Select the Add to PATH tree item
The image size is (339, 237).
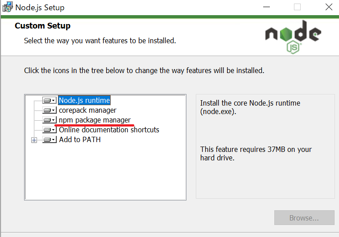coord(80,139)
